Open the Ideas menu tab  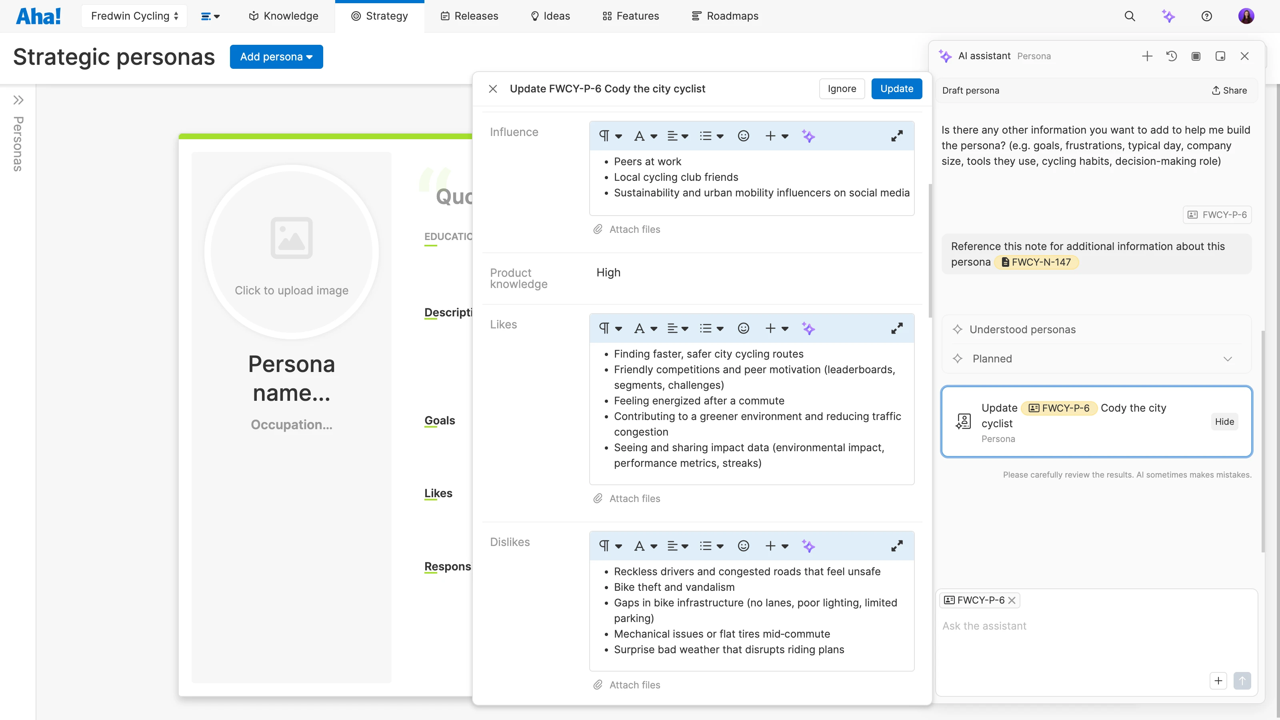(x=550, y=16)
